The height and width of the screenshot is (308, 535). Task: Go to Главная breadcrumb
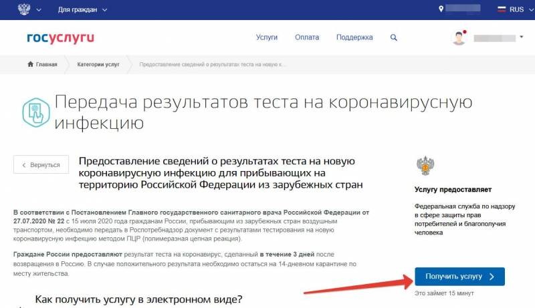coord(46,64)
